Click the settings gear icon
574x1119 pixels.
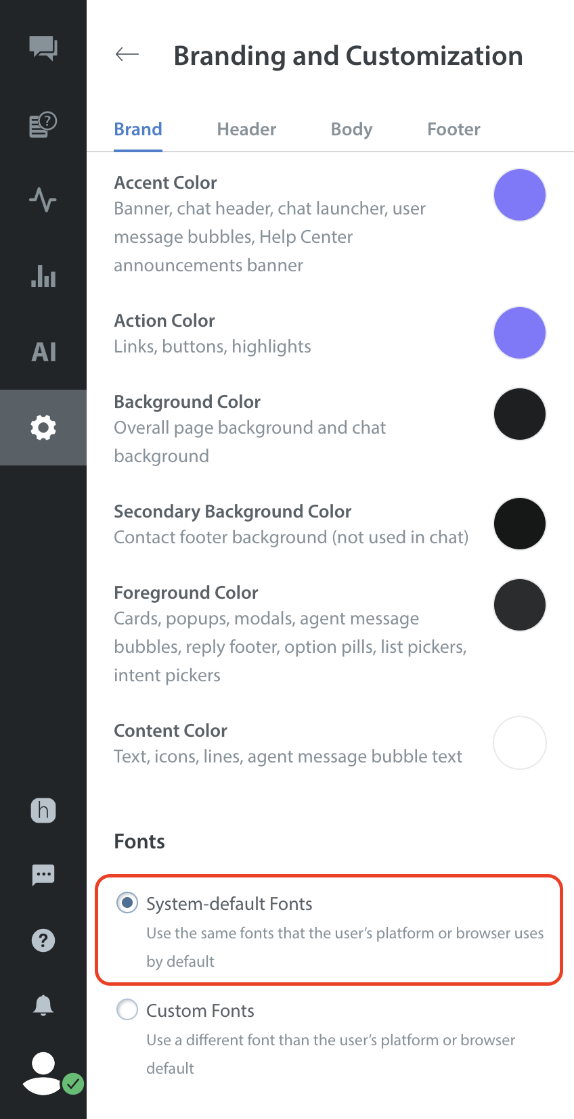[43, 428]
